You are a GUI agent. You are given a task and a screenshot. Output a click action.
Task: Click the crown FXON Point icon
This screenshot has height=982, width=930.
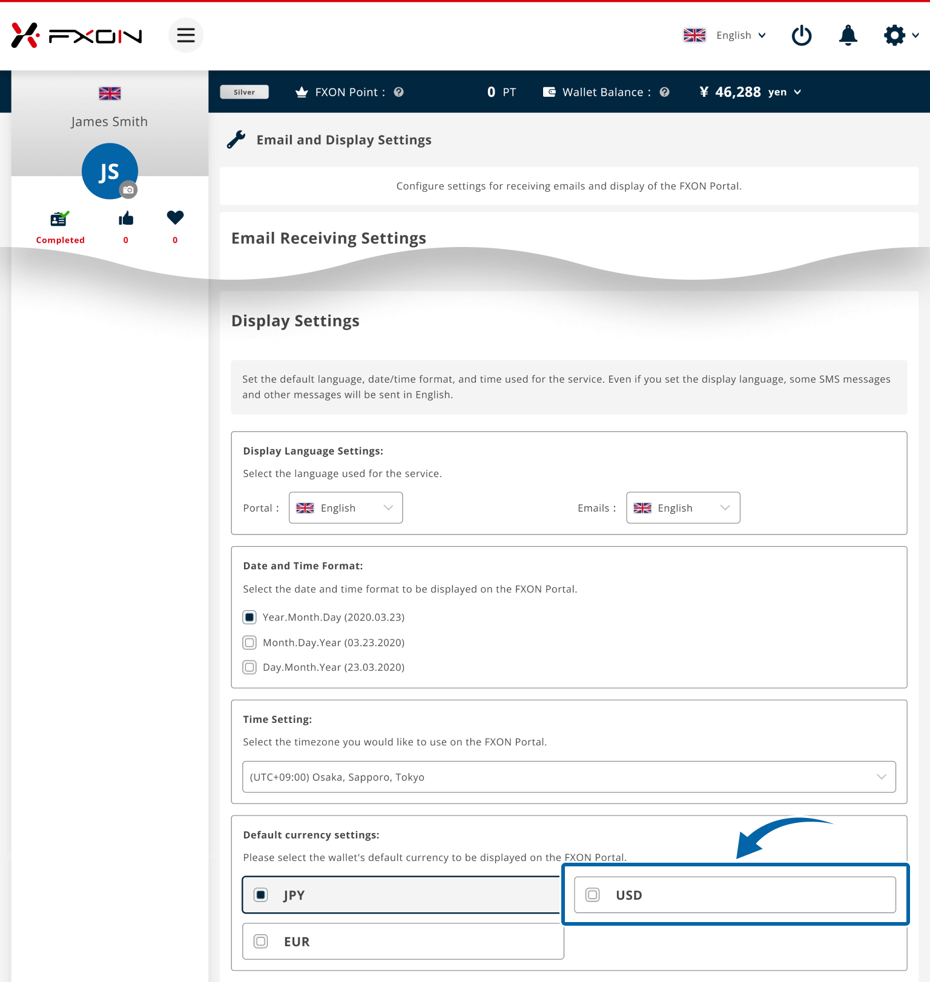(302, 92)
